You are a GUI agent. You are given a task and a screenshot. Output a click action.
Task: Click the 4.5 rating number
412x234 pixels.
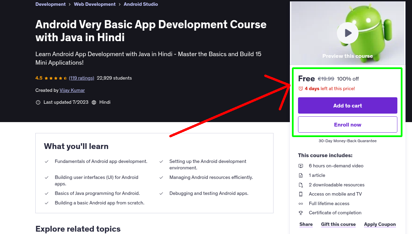pos(39,78)
